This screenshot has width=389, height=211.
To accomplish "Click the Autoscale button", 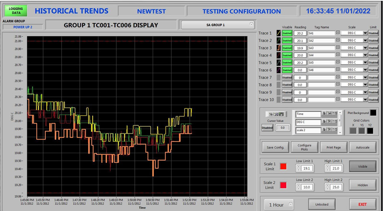I will pyautogui.click(x=363, y=147).
